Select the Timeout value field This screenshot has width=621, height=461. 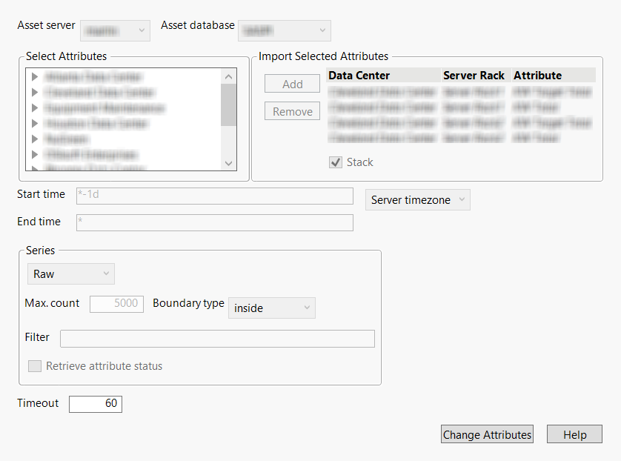click(95, 404)
